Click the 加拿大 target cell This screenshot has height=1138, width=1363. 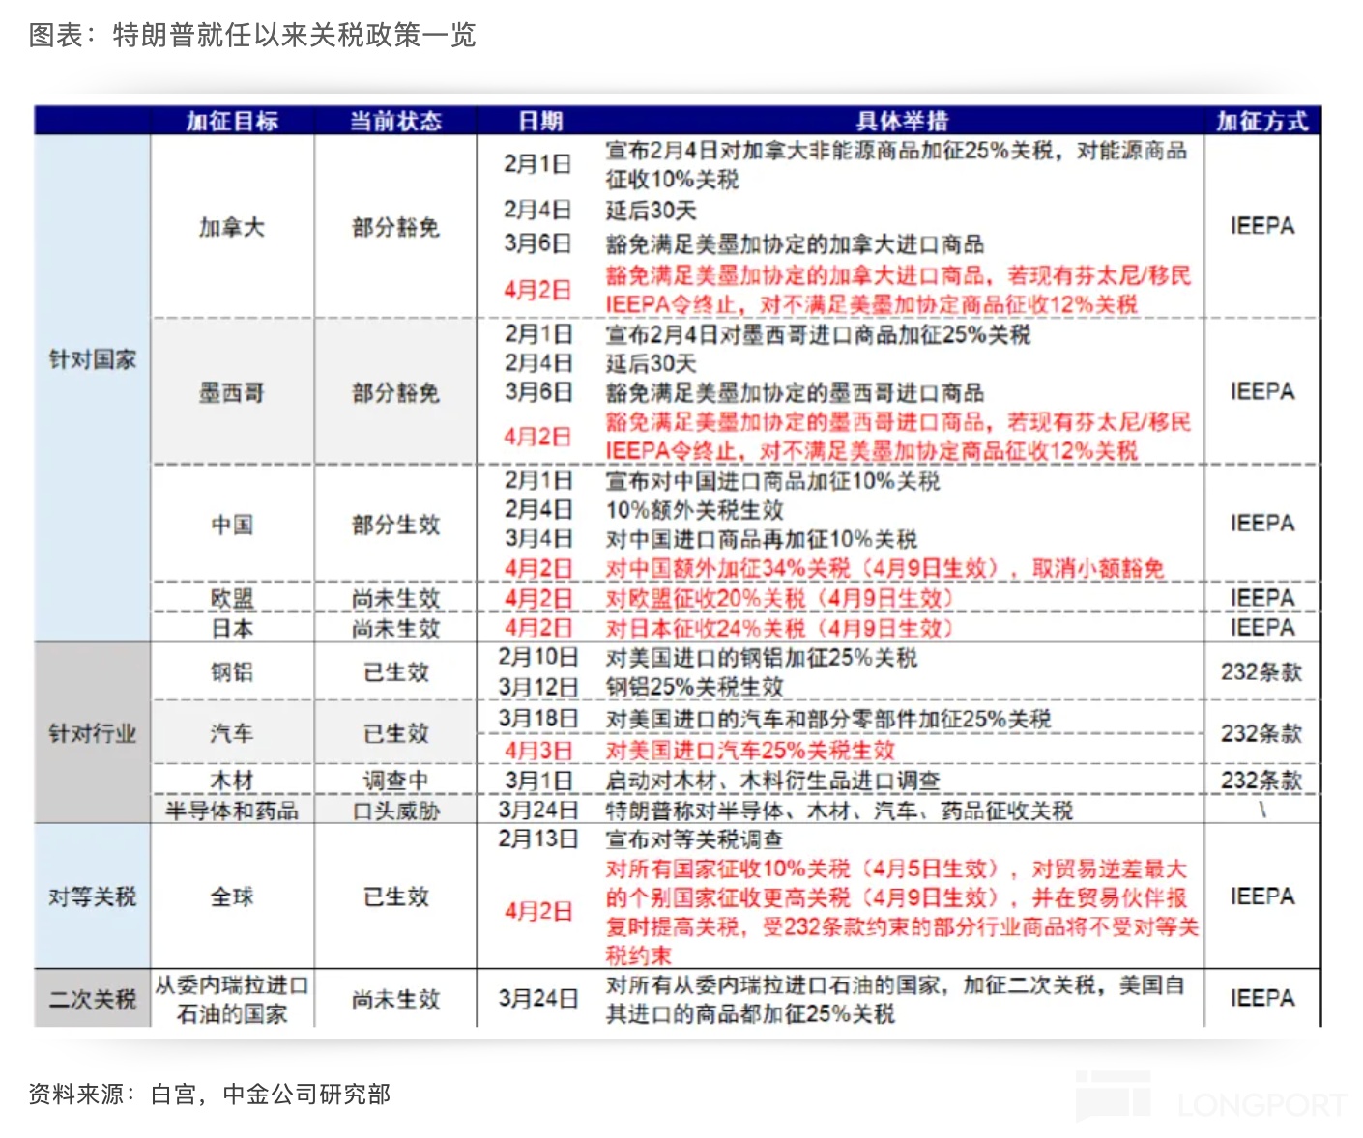(x=232, y=227)
